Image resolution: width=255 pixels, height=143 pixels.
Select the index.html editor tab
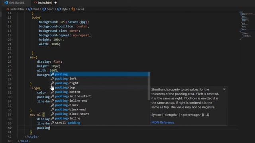point(45,3)
